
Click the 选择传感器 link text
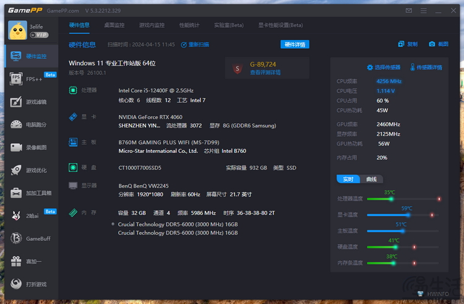coord(387,67)
